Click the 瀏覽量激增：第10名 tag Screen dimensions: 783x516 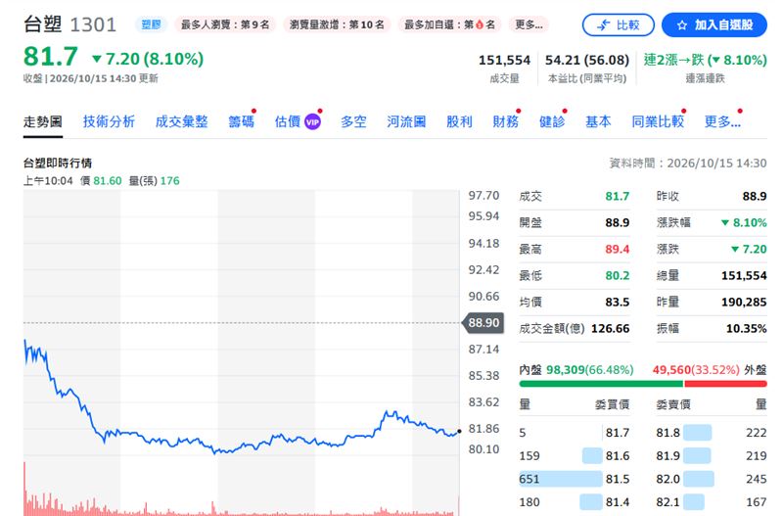[337, 24]
